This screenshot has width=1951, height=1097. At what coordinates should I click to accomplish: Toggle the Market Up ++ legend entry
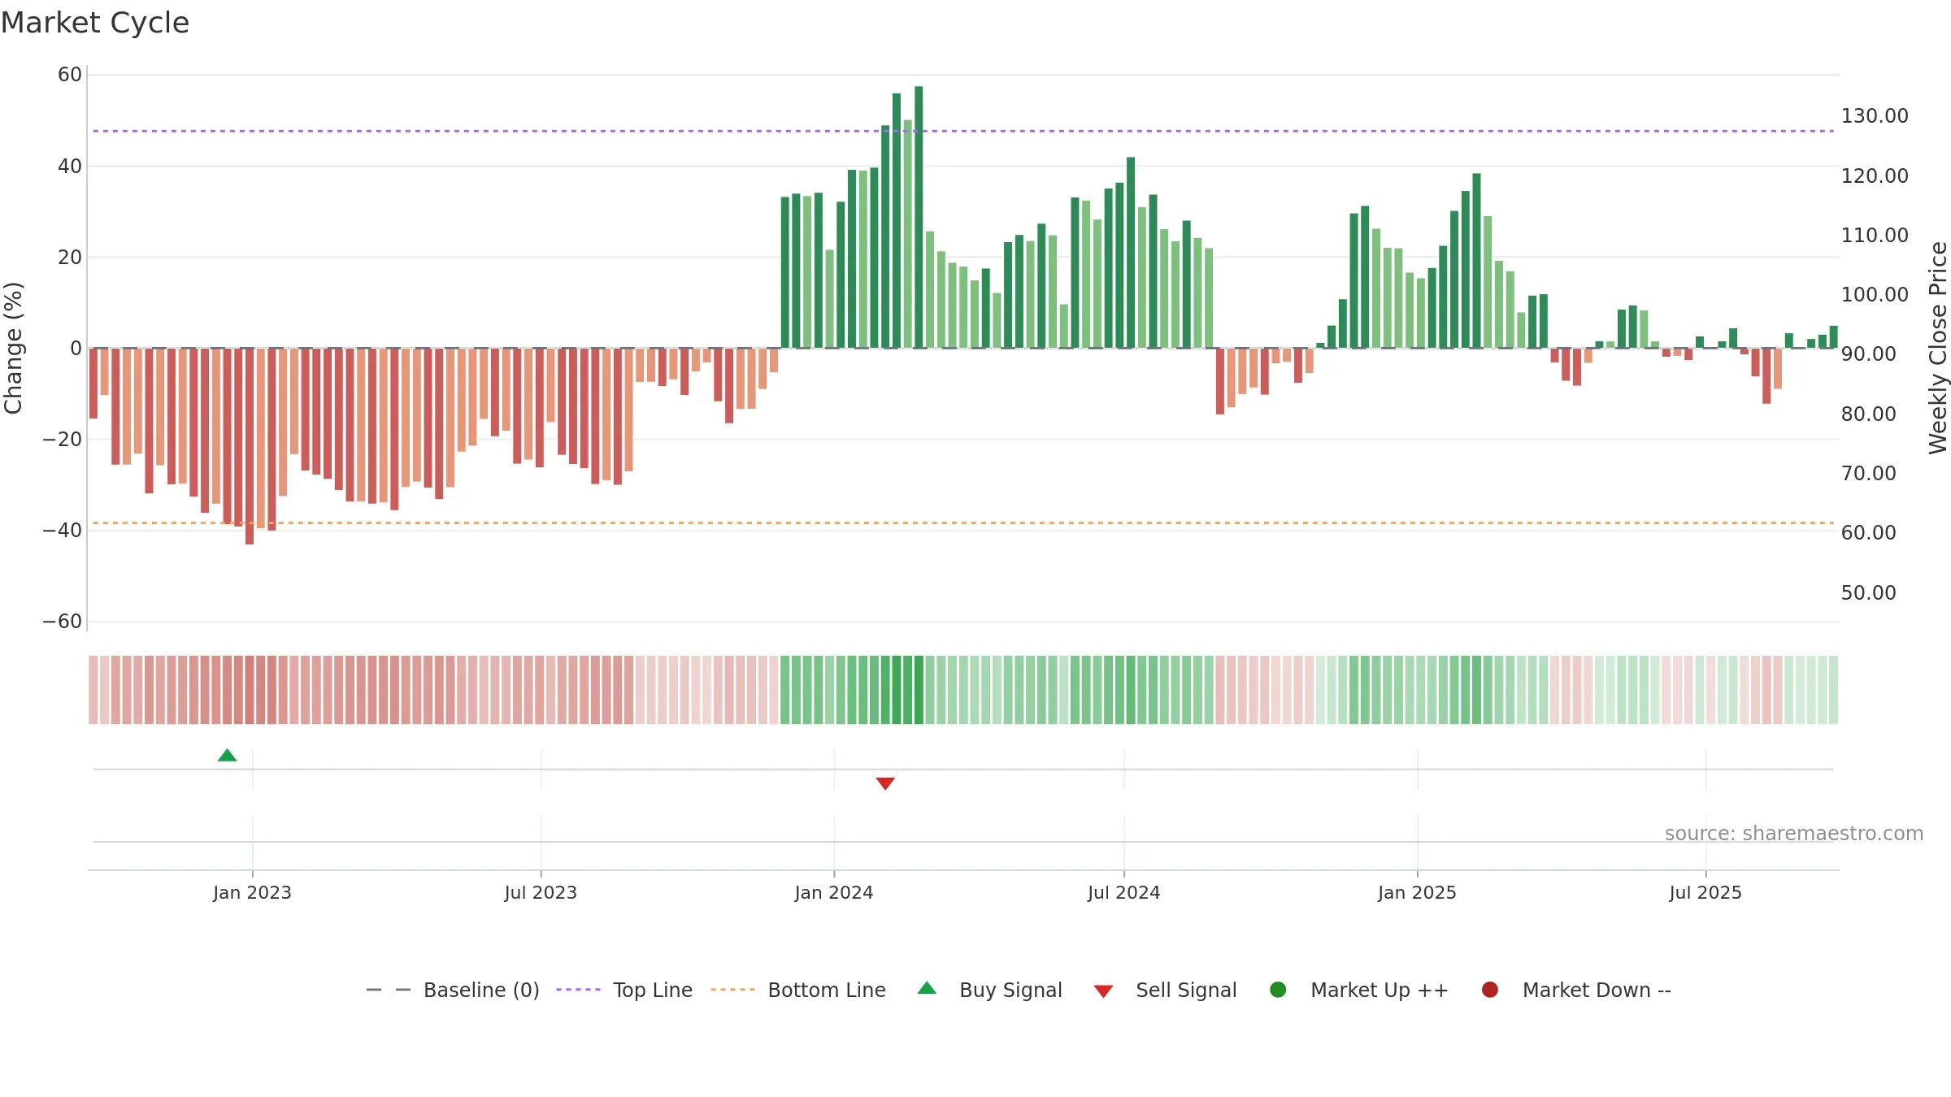point(1359,990)
